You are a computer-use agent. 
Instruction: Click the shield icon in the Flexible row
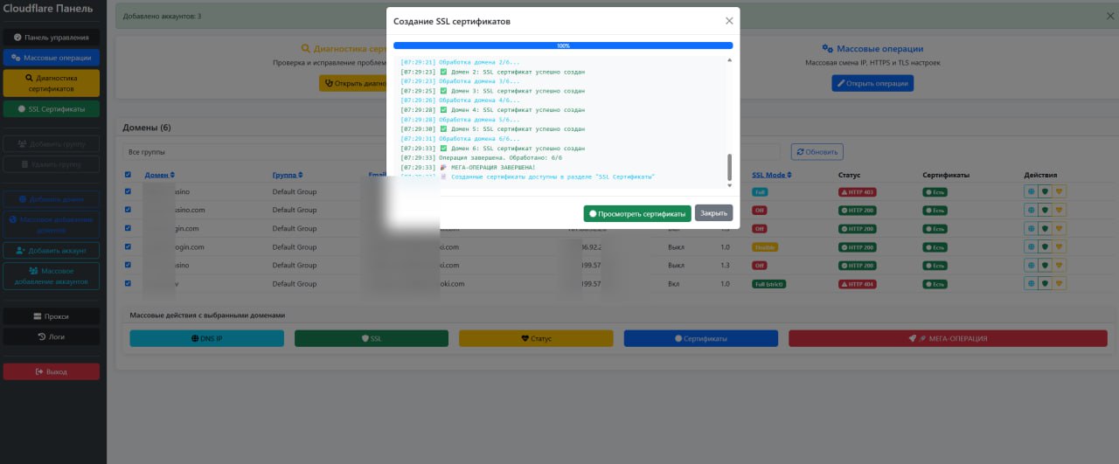[x=1046, y=247]
